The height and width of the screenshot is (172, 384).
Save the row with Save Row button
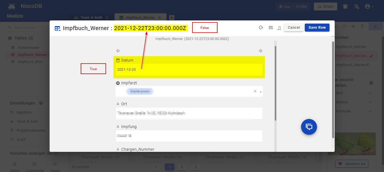317,28
